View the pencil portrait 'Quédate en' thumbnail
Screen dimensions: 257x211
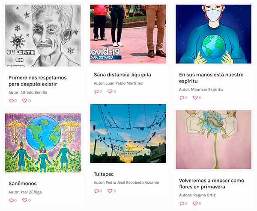coord(43,35)
